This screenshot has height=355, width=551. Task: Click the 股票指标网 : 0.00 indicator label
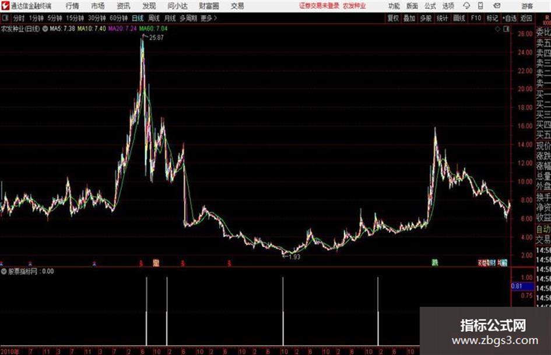[31, 271]
